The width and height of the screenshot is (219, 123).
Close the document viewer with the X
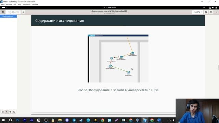(x=216, y=12)
